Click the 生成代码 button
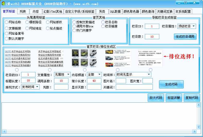The height and width of the screenshot is (137, 203). (x=171, y=84)
